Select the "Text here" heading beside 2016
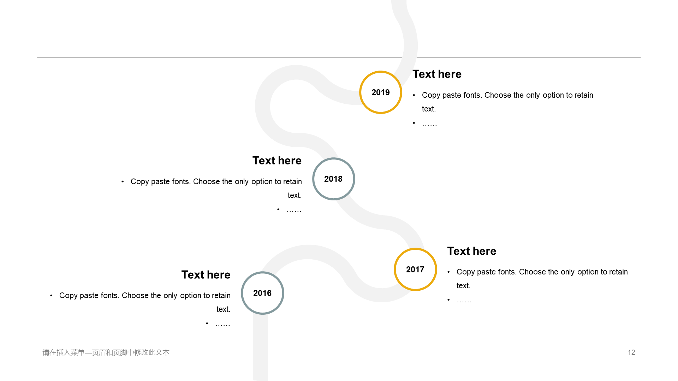The height and width of the screenshot is (381, 678). coord(206,275)
